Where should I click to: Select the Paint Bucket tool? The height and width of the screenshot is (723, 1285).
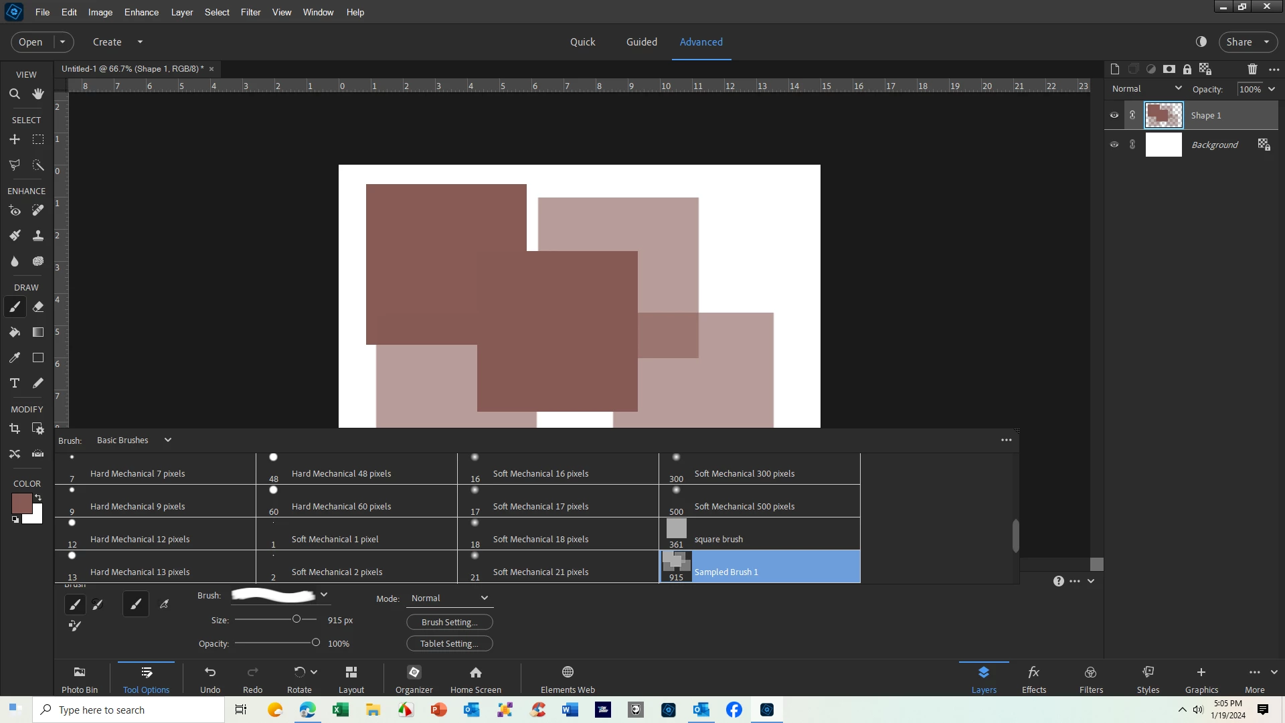pos(14,333)
